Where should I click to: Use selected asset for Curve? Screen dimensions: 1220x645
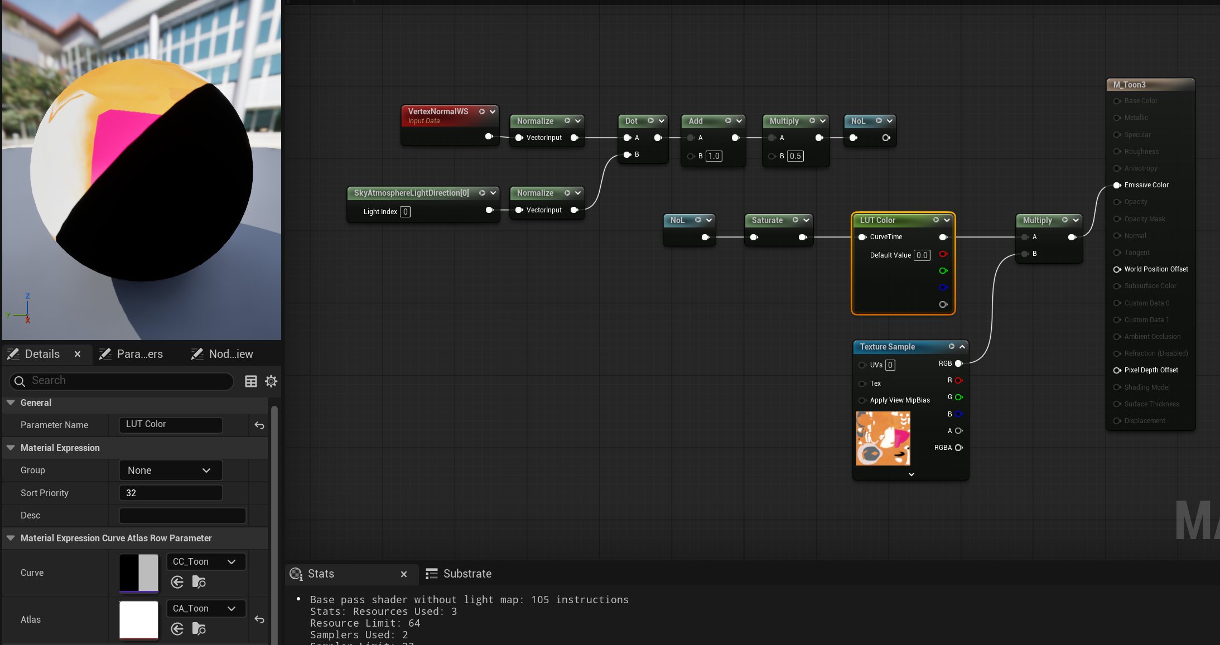[x=177, y=582]
